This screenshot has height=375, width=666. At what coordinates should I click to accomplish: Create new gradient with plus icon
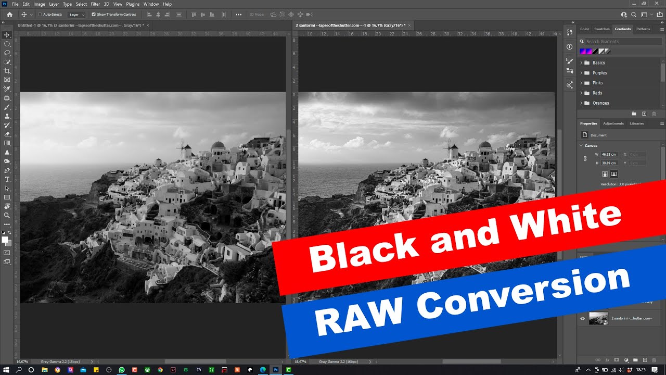pyautogui.click(x=644, y=114)
